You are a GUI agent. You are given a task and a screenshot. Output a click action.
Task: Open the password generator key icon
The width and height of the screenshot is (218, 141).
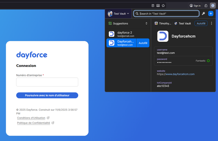point(203,14)
